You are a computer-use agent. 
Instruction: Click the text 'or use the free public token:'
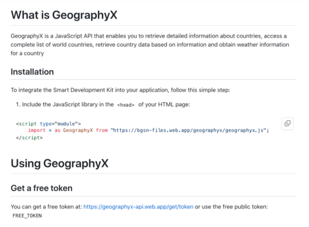(231, 207)
